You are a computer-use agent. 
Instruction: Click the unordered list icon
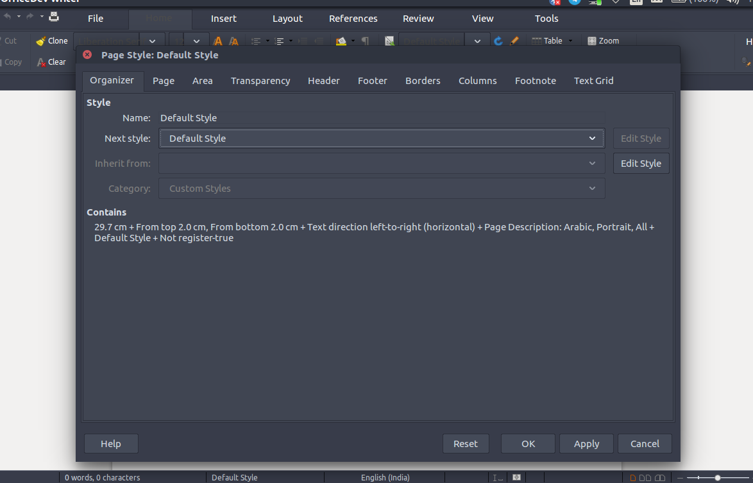click(256, 41)
